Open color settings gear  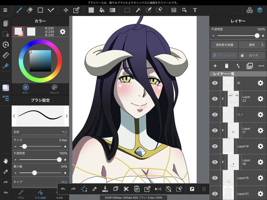coord(62,32)
